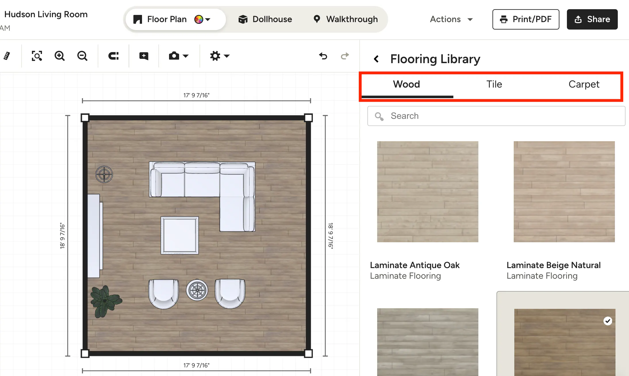This screenshot has width=629, height=376.
Task: Click the checked brown wood flooring swatch
Action: [x=565, y=342]
